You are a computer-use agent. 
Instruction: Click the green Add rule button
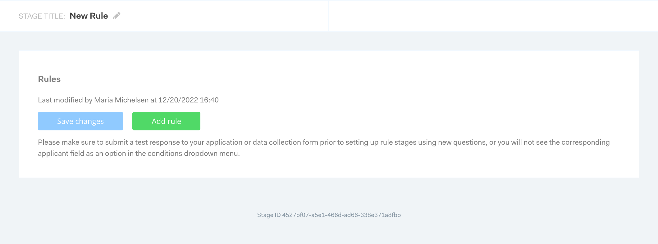point(166,121)
